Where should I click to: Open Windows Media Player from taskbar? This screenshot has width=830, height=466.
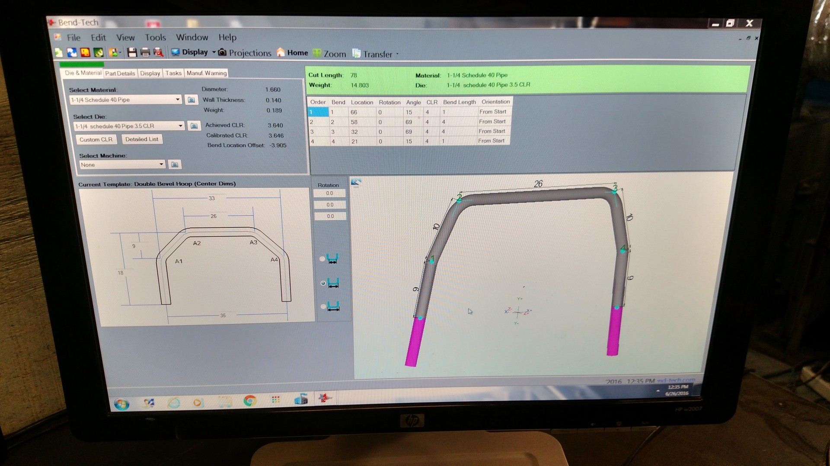click(x=198, y=402)
